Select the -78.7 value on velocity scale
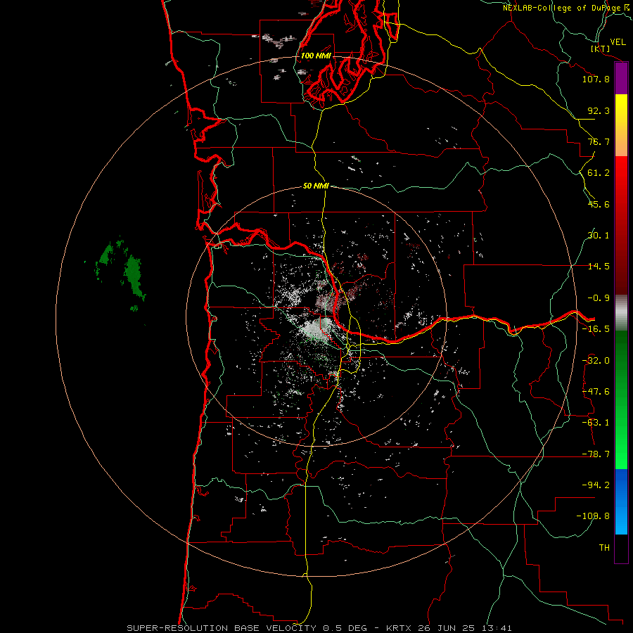This screenshot has height=633, width=633. [x=596, y=454]
